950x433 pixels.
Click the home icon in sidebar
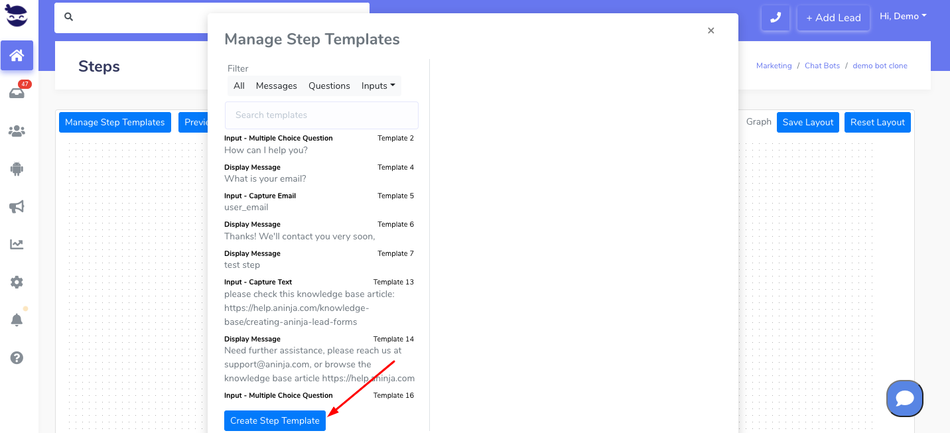(17, 56)
